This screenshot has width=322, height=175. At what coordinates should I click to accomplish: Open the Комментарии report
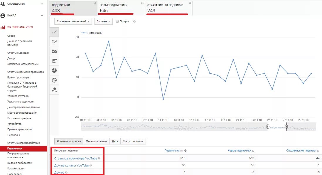[x=16, y=169]
